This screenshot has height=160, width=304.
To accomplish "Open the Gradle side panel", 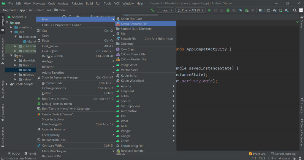I will click(x=302, y=22).
